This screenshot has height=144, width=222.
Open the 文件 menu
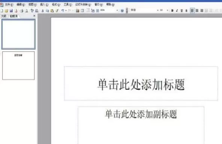tap(9, 4)
